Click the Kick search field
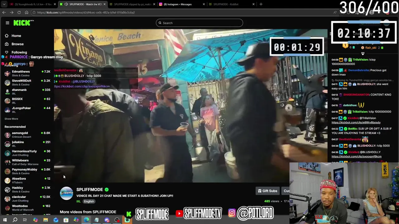 (x=199, y=23)
